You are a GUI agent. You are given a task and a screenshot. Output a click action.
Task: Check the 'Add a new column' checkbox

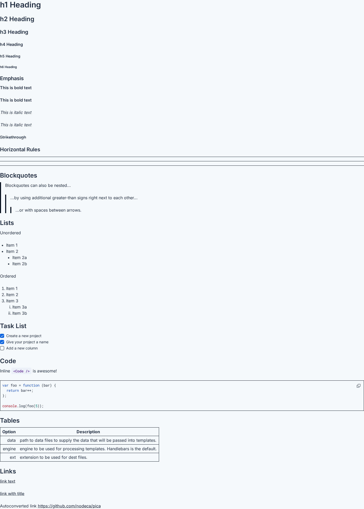[x=2, y=348]
